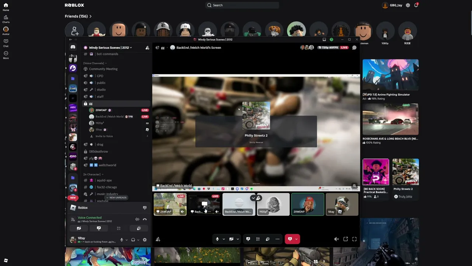472x266 pixels.
Task: Open Avatar page in Roblox sidebar
Action: pyautogui.click(x=6, y=31)
